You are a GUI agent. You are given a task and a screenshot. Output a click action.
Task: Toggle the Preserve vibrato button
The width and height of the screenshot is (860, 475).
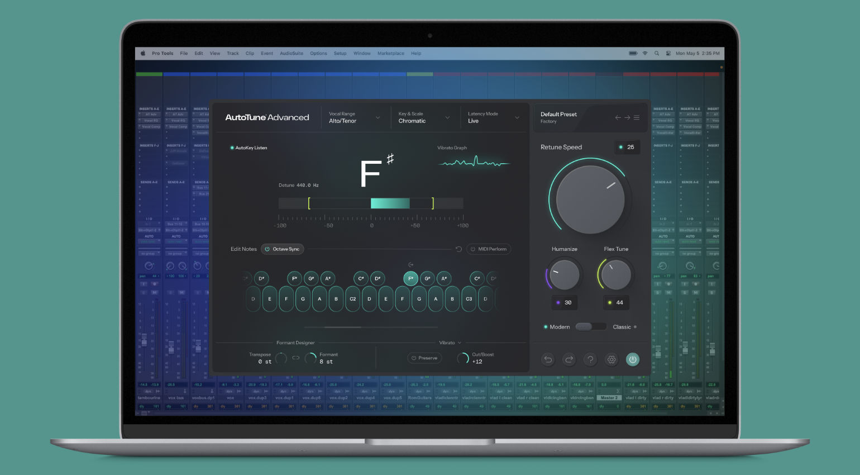pos(424,358)
